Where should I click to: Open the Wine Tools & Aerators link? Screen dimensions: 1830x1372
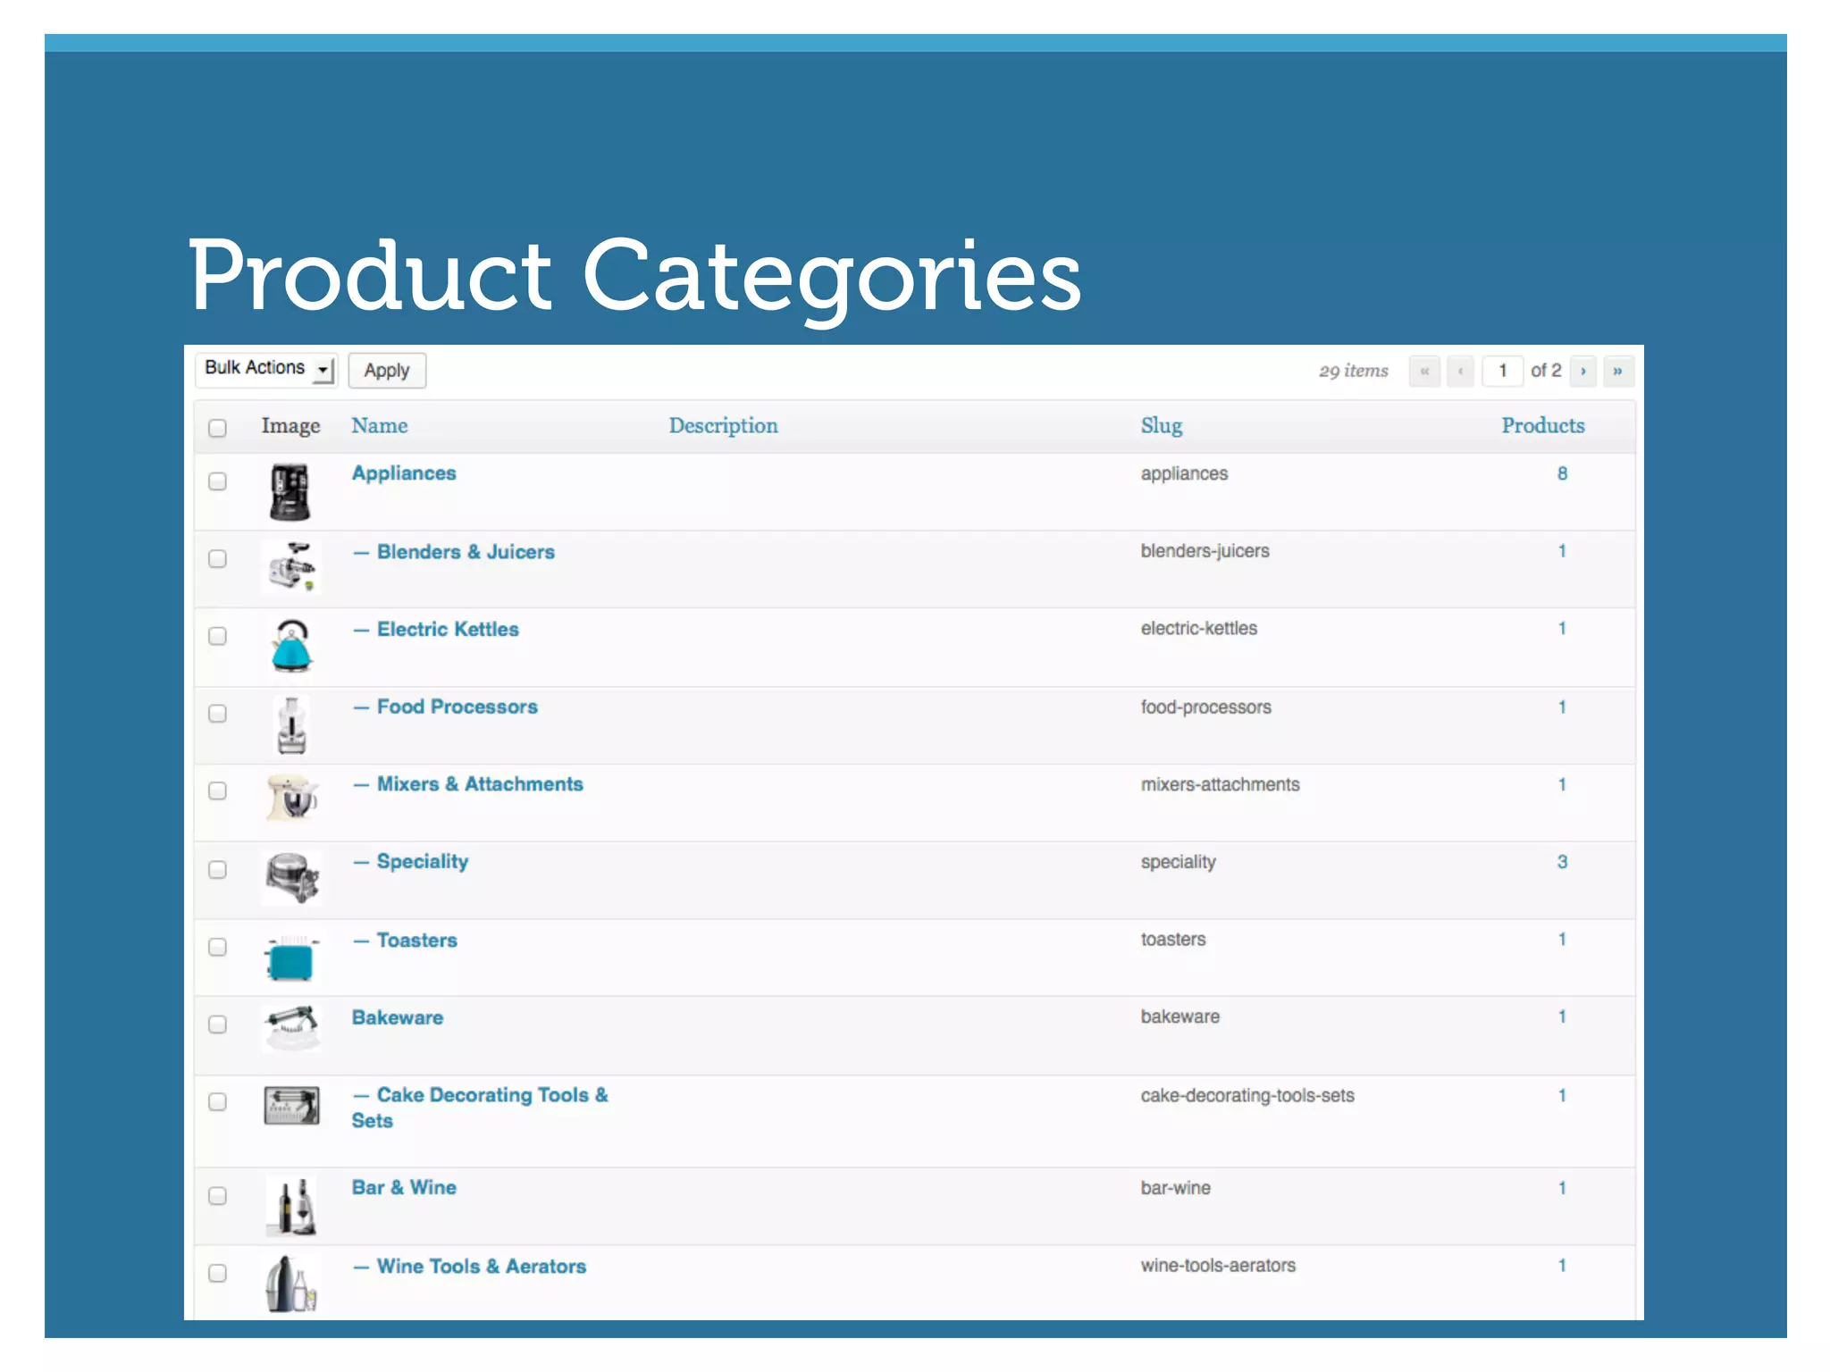point(482,1267)
